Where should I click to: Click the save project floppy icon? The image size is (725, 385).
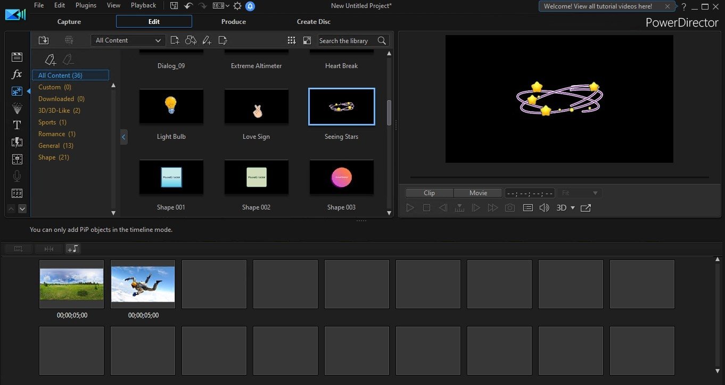174,6
